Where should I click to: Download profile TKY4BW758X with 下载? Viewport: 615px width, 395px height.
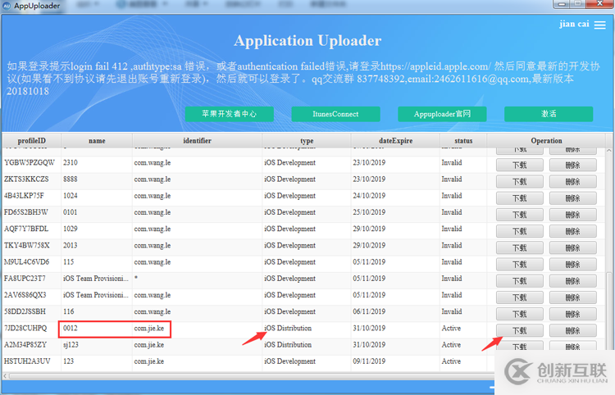(x=520, y=248)
